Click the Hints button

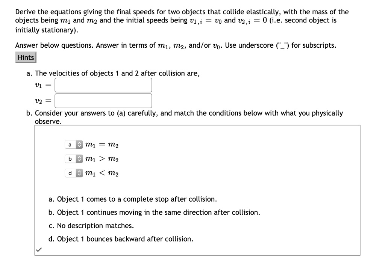coord(25,57)
